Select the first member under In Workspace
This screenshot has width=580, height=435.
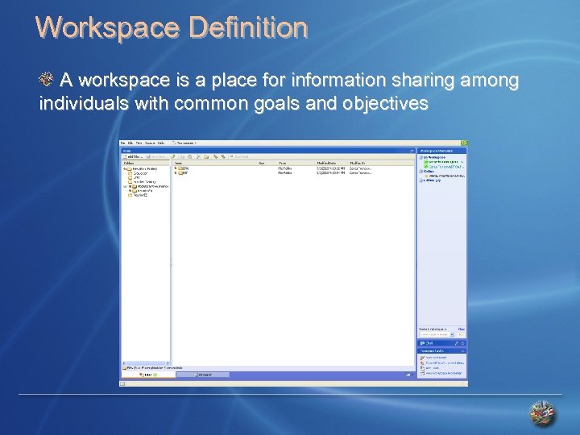click(444, 162)
